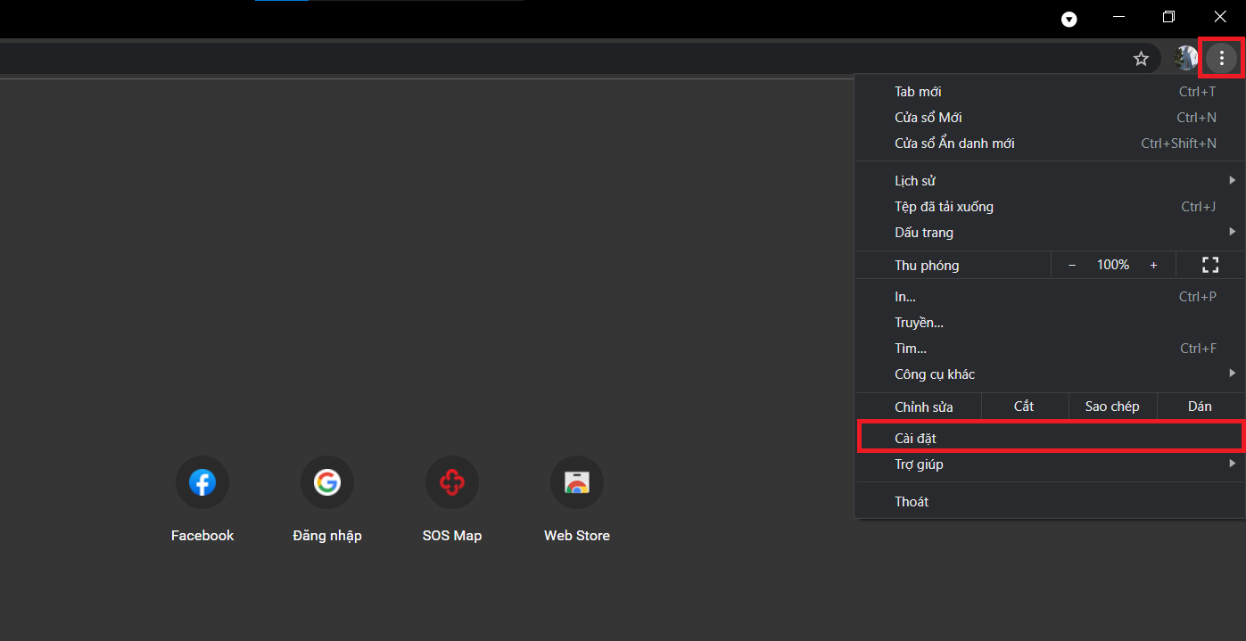The height and width of the screenshot is (641, 1246).
Task: Expand the Trợ giúp submenu
Action: pyautogui.click(x=1050, y=464)
